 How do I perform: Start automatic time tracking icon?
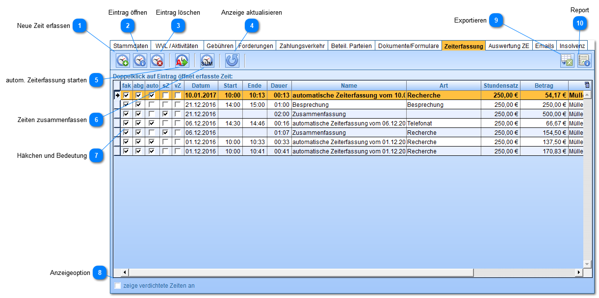tap(182, 60)
